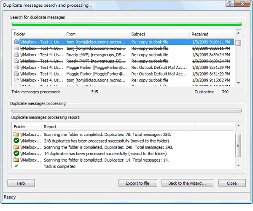253x211 pixels.
Task: Select the highlighted 'Re: copy outlook file' 8:20:11 PM subject
Action: pyautogui.click(x=150, y=42)
